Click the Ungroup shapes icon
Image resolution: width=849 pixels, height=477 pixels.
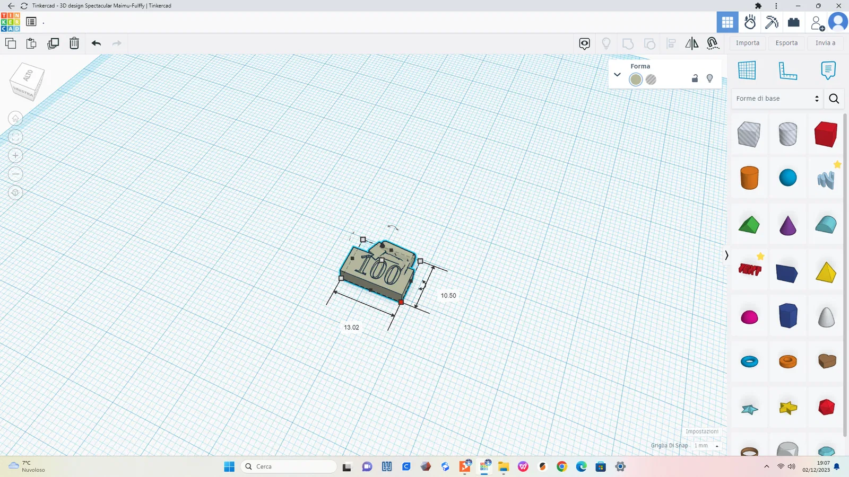coord(649,43)
